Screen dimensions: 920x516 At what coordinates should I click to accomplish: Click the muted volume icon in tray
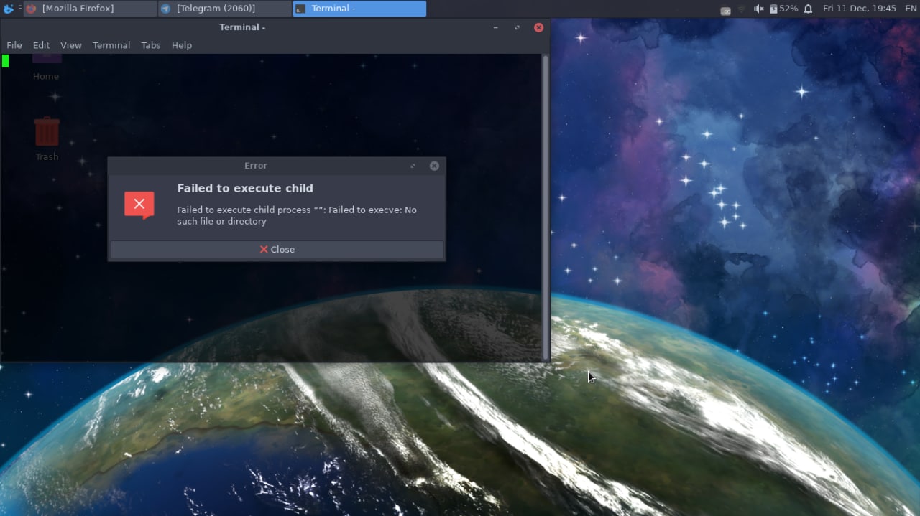click(x=759, y=9)
